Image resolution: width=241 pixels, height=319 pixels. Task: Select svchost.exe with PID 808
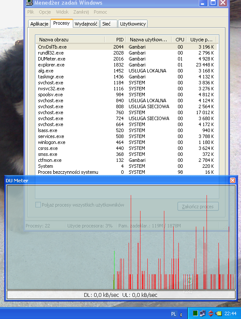tap(126, 106)
